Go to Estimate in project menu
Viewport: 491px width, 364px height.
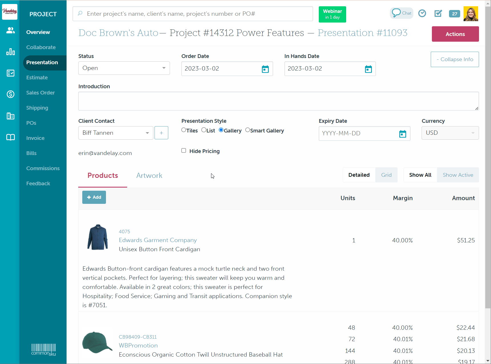[37, 78]
